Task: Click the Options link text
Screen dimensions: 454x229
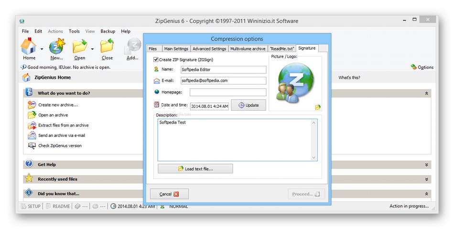Action: [426, 67]
